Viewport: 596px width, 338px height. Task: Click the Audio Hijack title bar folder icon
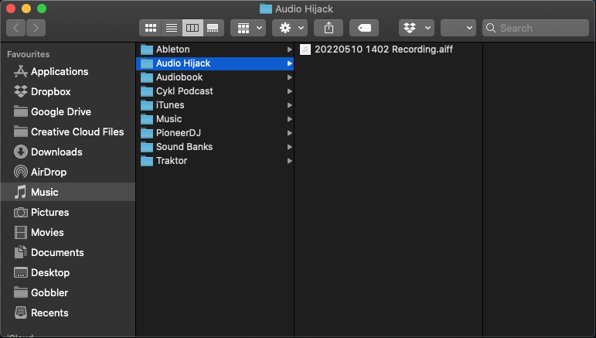tap(266, 9)
